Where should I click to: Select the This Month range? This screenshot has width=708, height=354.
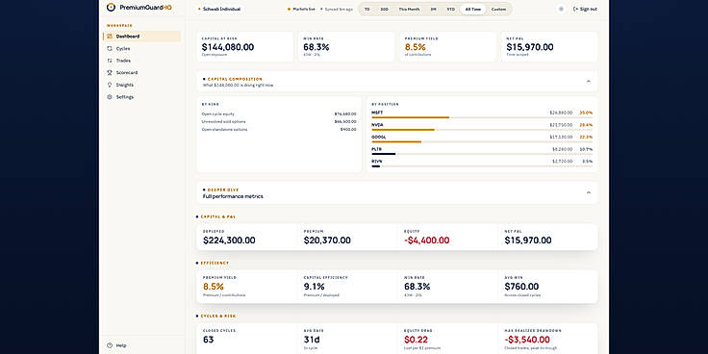[409, 9]
